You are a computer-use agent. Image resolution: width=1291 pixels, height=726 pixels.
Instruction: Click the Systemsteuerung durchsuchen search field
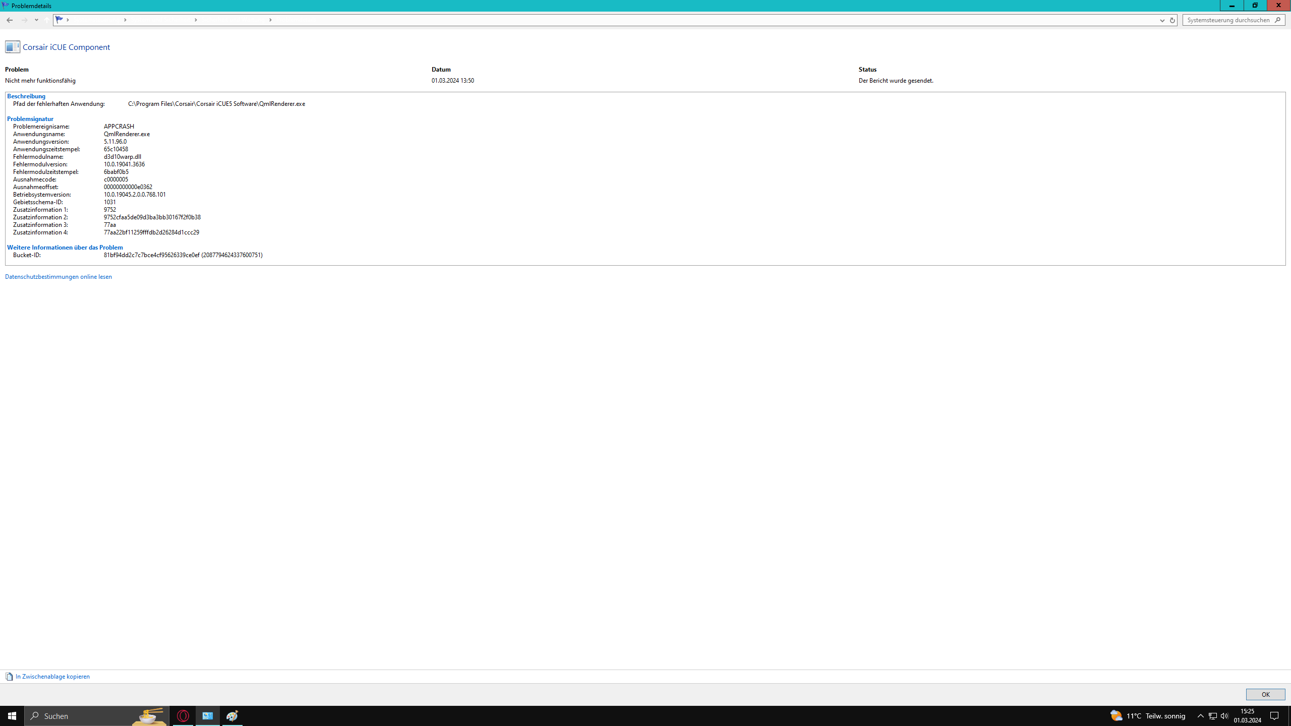click(x=1228, y=20)
